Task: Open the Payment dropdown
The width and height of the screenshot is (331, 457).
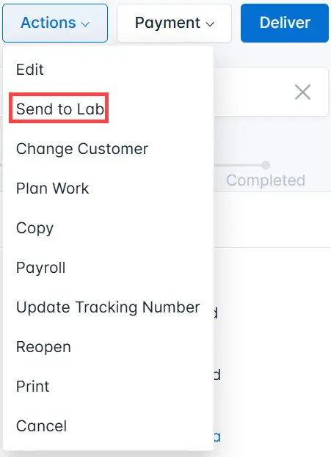Action: point(174,23)
